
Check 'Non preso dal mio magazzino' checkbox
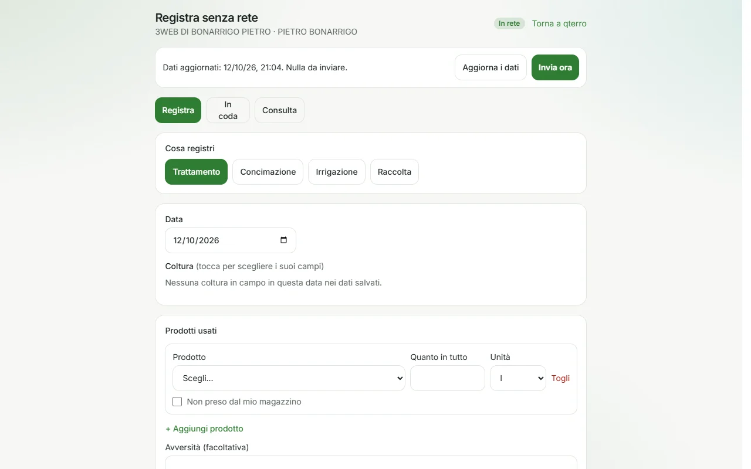tap(177, 402)
